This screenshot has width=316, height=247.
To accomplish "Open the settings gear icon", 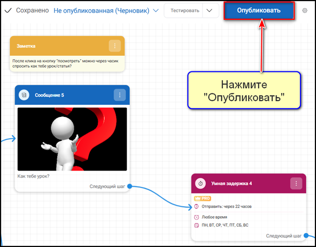I will coord(304,11).
